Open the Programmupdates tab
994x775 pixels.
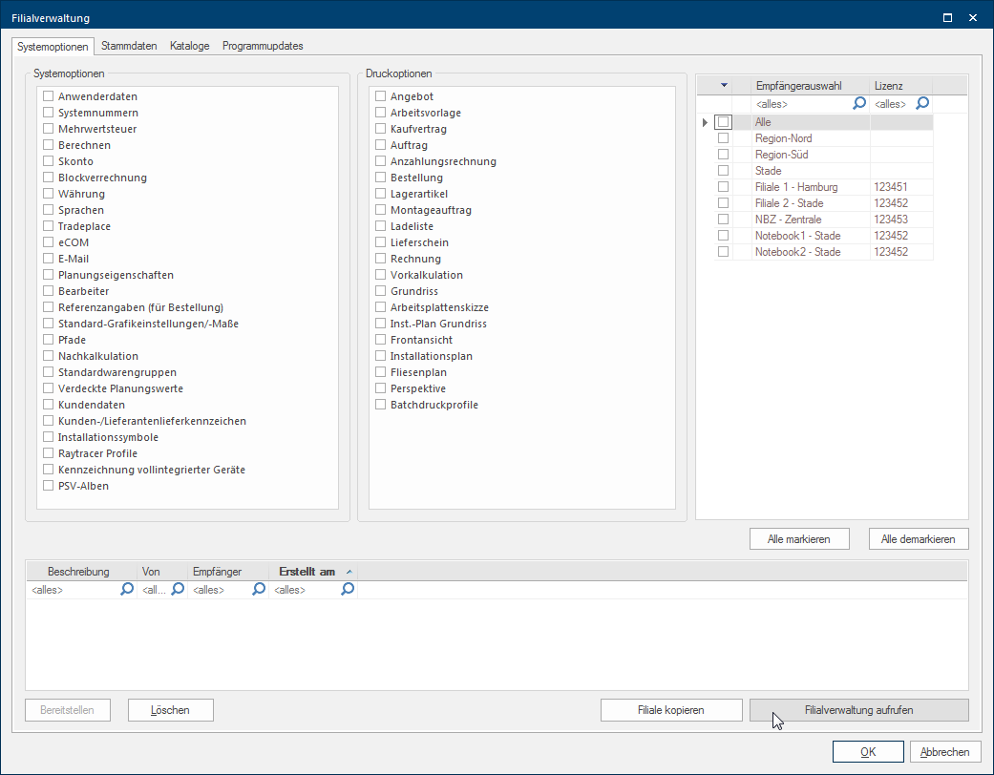263,46
